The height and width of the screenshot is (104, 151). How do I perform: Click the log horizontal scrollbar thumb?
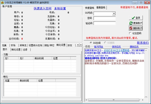tap(114, 100)
